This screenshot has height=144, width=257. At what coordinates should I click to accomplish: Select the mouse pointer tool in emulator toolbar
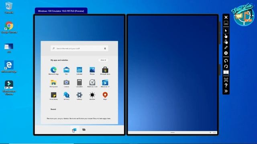pyautogui.click(x=226, y=30)
